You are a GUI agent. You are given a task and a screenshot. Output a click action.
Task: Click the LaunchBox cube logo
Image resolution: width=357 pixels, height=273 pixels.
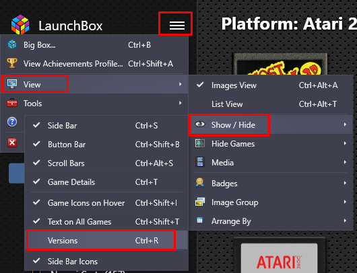pos(20,25)
